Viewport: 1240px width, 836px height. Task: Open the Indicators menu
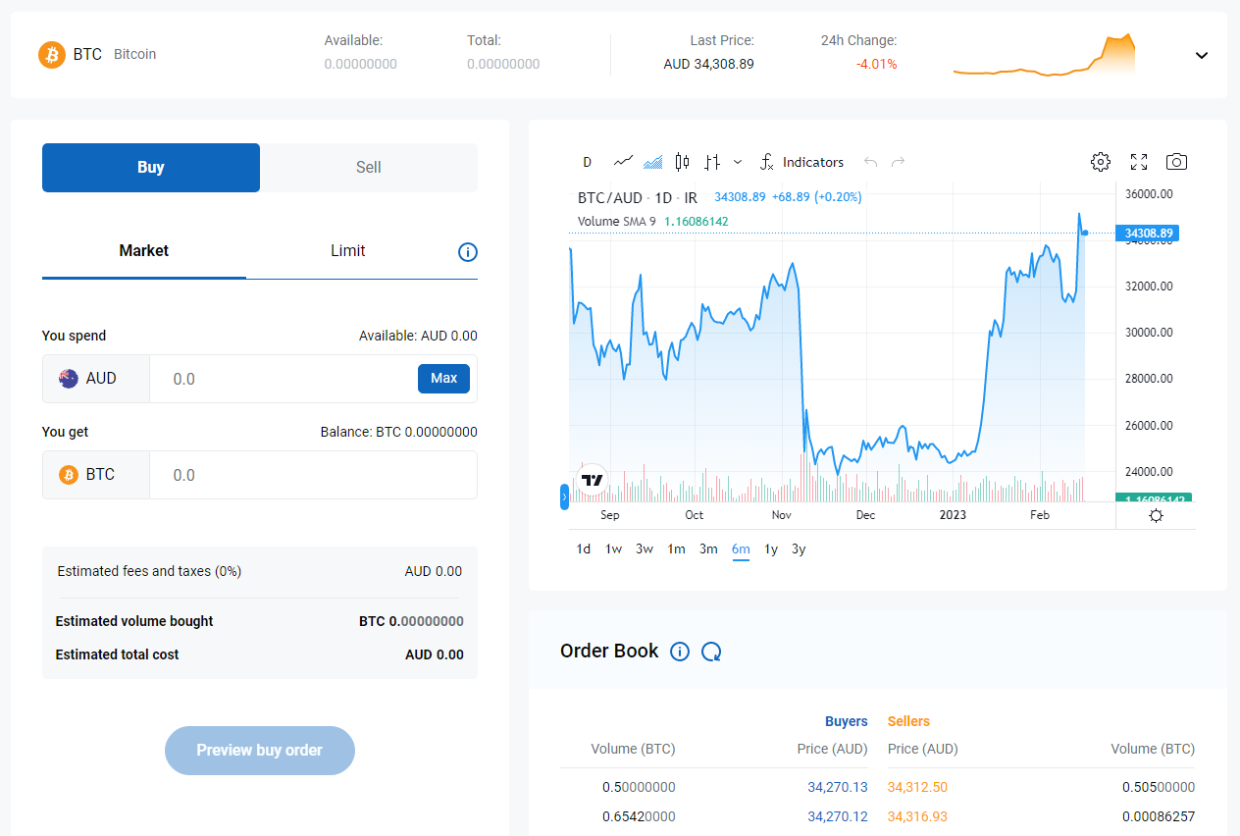802,162
